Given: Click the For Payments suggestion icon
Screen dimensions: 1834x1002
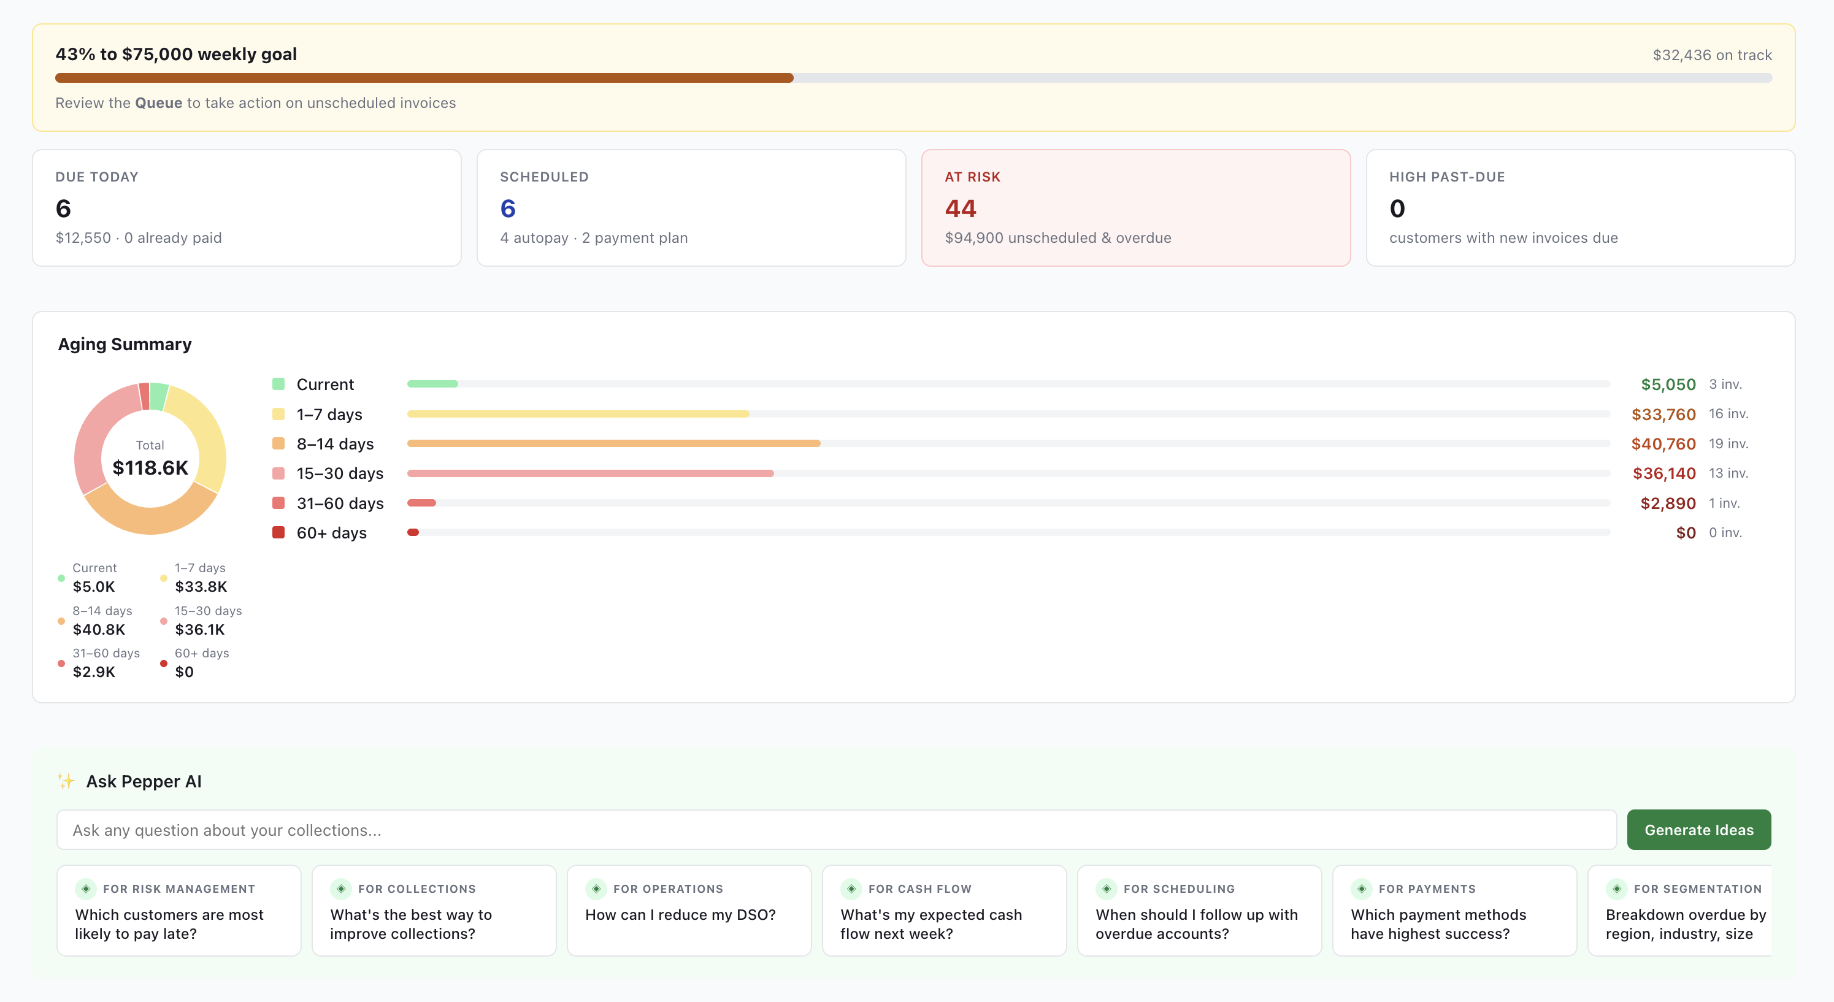Looking at the screenshot, I should tap(1361, 889).
